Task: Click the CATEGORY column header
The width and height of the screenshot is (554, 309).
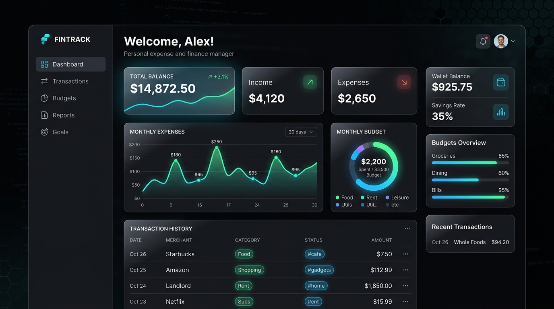Action: coord(248,240)
